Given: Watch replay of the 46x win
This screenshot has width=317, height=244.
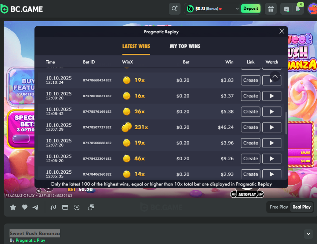Looking at the screenshot, I should [x=272, y=159].
